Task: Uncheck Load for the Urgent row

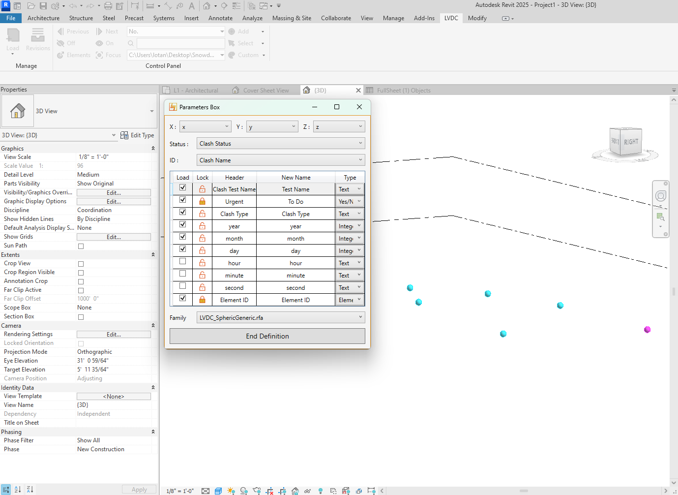Action: click(x=182, y=200)
